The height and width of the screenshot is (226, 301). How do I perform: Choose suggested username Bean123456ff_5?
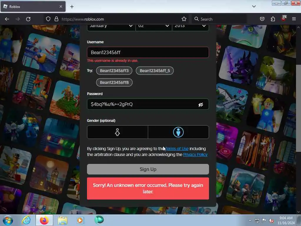coord(155,71)
